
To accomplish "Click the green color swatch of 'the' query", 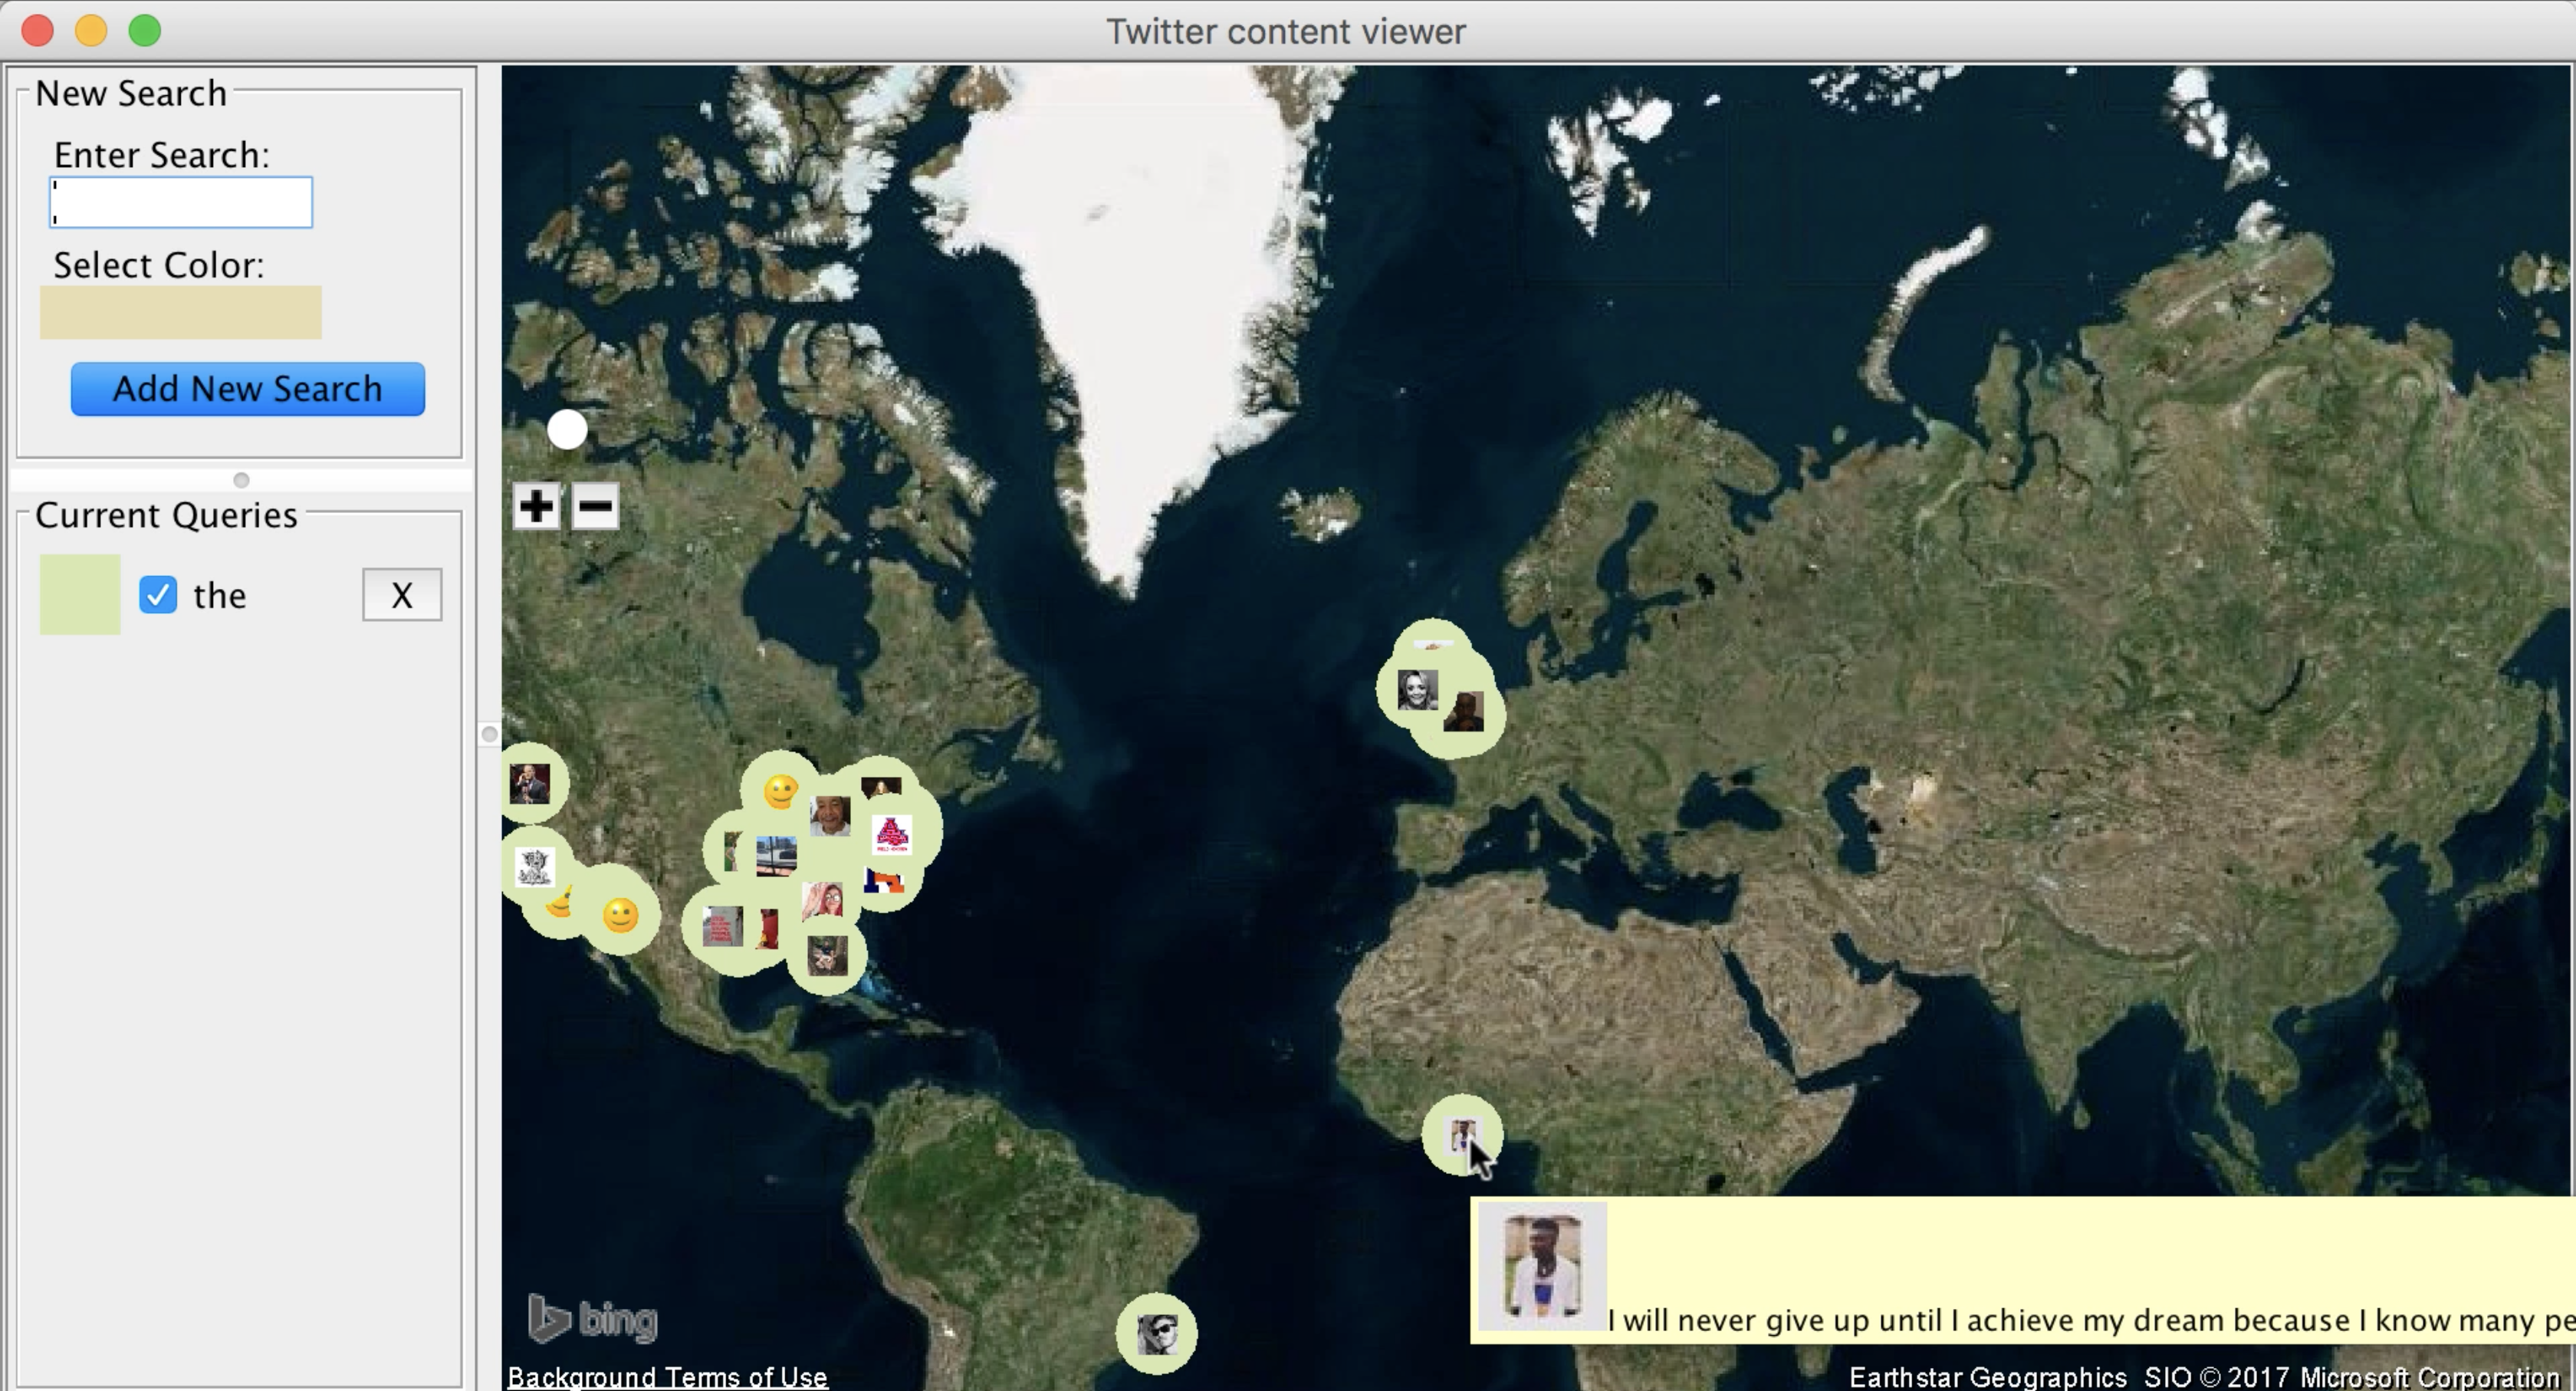I will (80, 595).
